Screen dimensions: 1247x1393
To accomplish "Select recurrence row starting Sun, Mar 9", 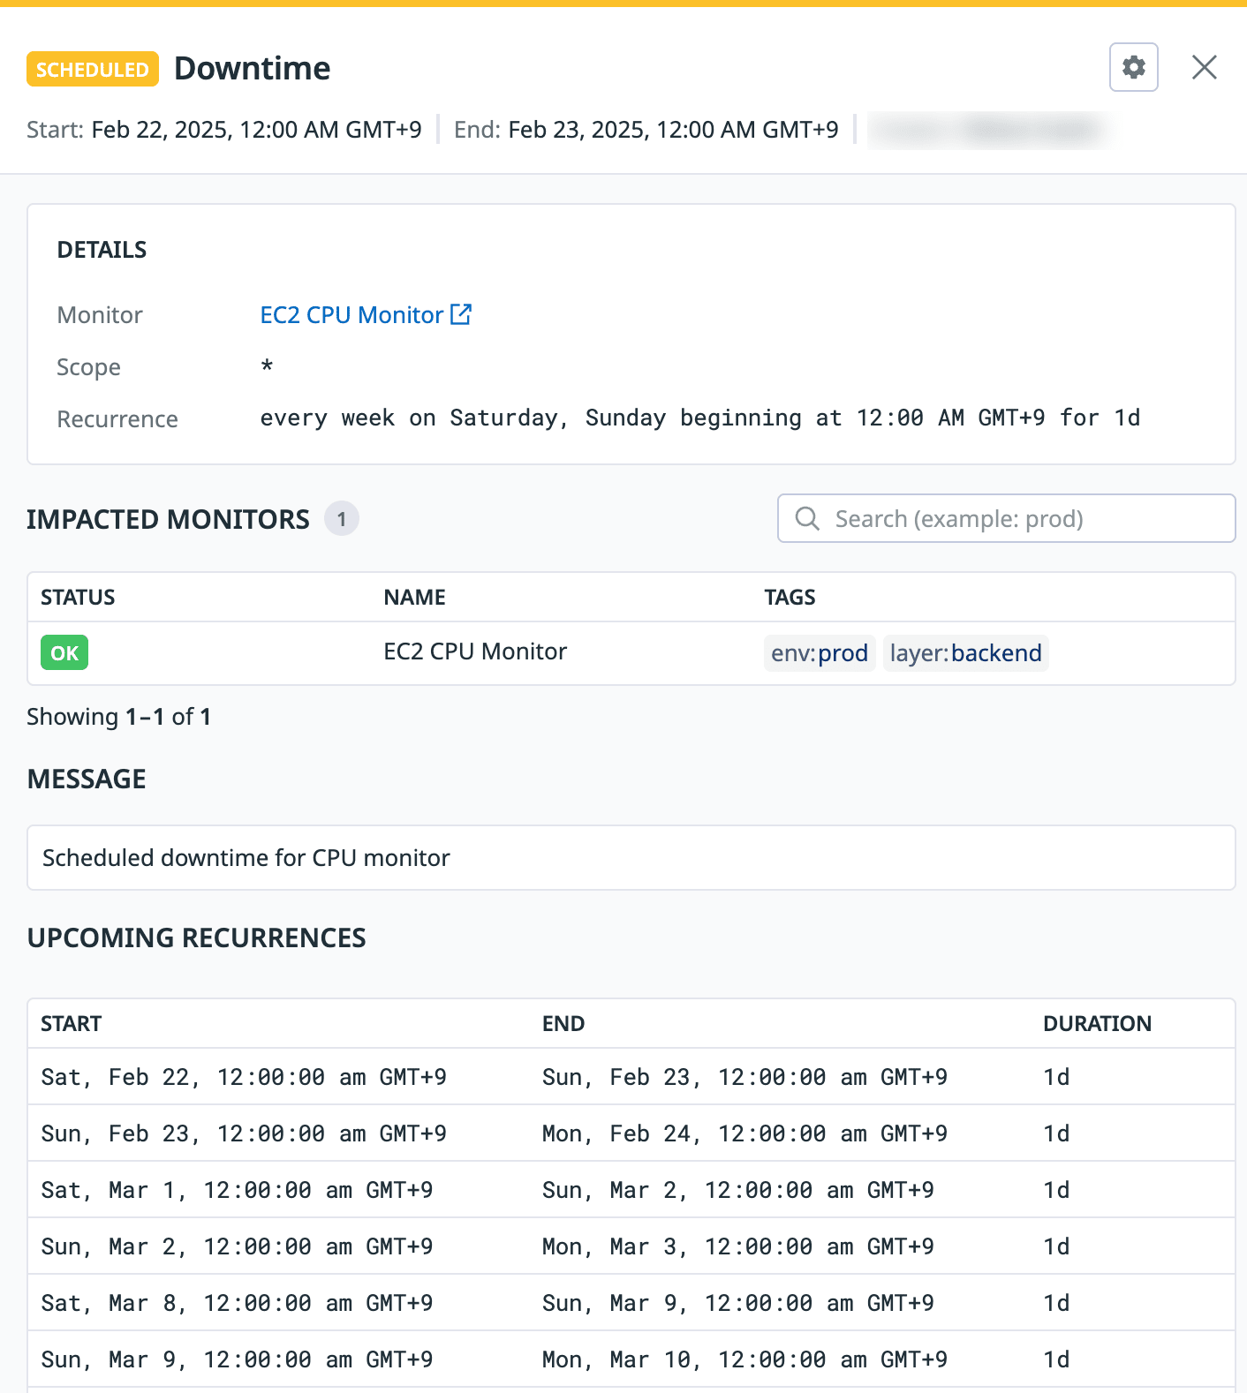I will tap(631, 1359).
